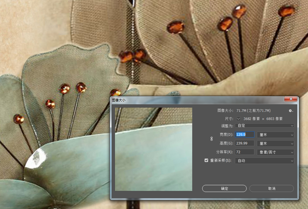Viewport: 308px width, 209px height.
Task: Click the 高度(G): label
Action: (x=226, y=143)
